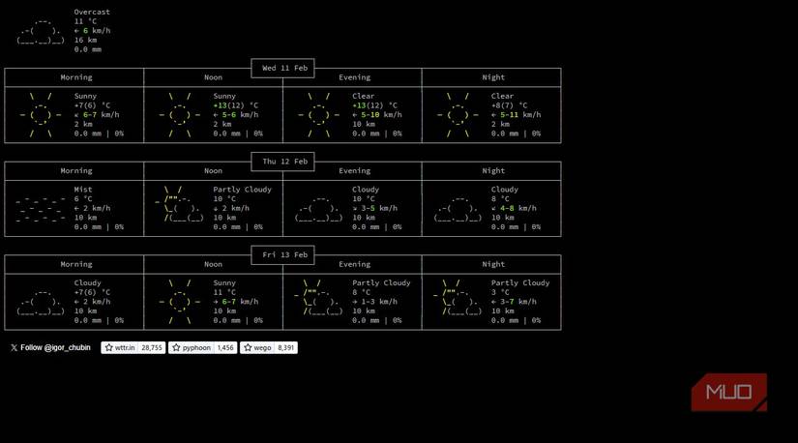The image size is (798, 443).
Task: Click the Fri 13 Feb Evening partly cloudy icon
Action: pyautogui.click(x=318, y=297)
